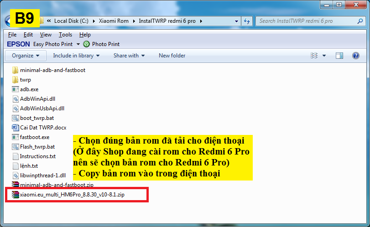Toggle the preview pane button
This screenshot has height=227, width=370.
[x=339, y=56]
